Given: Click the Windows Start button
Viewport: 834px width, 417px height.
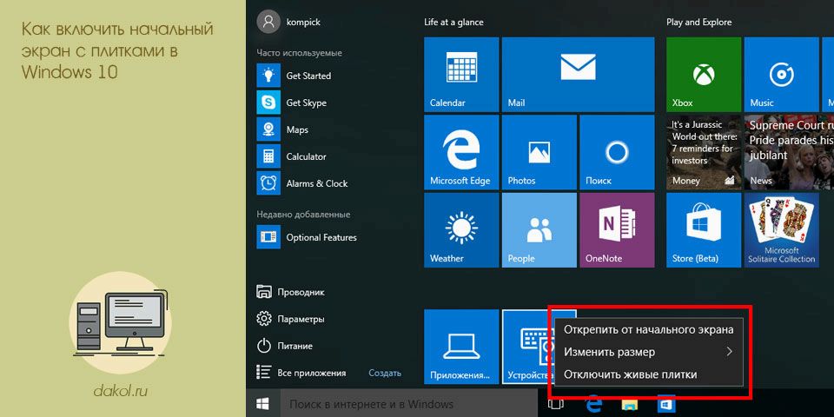Looking at the screenshot, I should click(262, 404).
